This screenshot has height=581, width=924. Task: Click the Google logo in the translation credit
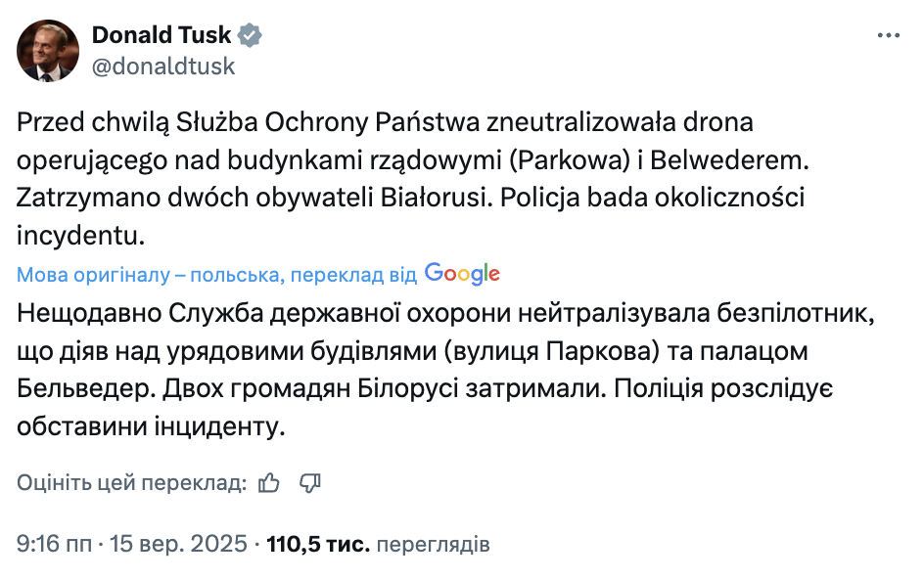click(461, 273)
